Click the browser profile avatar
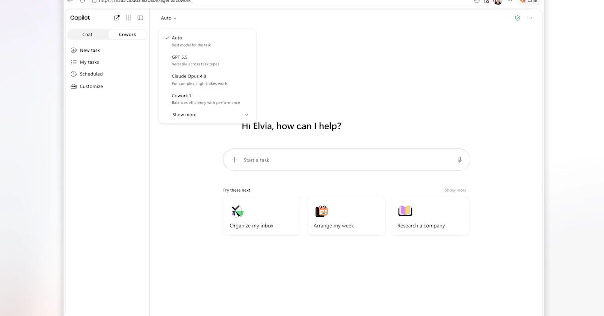 (x=498, y=2)
